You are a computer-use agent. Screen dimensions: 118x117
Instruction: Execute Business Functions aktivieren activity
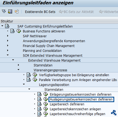coord(19,31)
